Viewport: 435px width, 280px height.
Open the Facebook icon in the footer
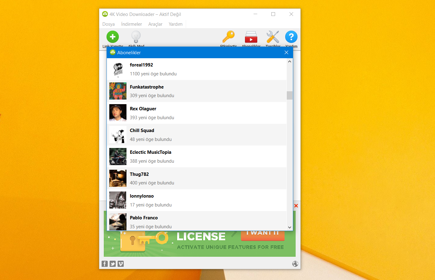tap(105, 264)
